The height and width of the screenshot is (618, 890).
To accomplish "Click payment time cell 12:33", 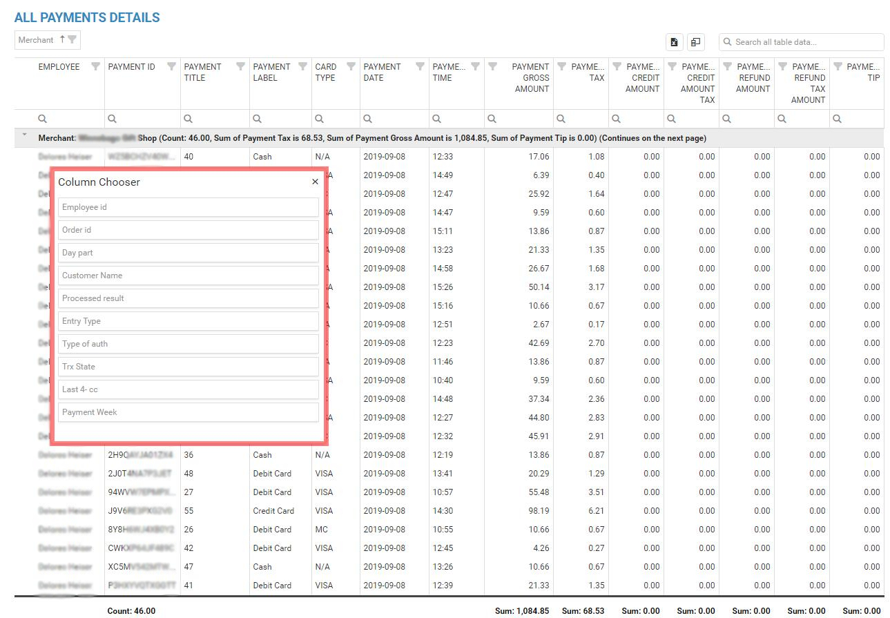I will coord(443,157).
